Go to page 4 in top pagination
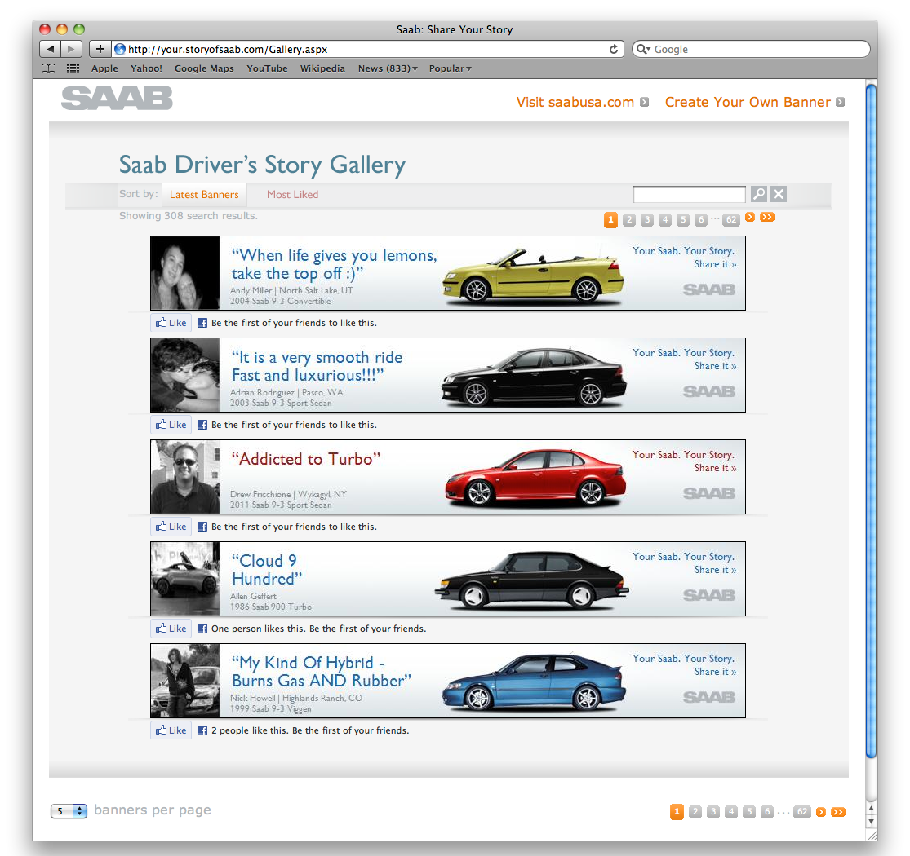The image size is (910, 856). 665,219
